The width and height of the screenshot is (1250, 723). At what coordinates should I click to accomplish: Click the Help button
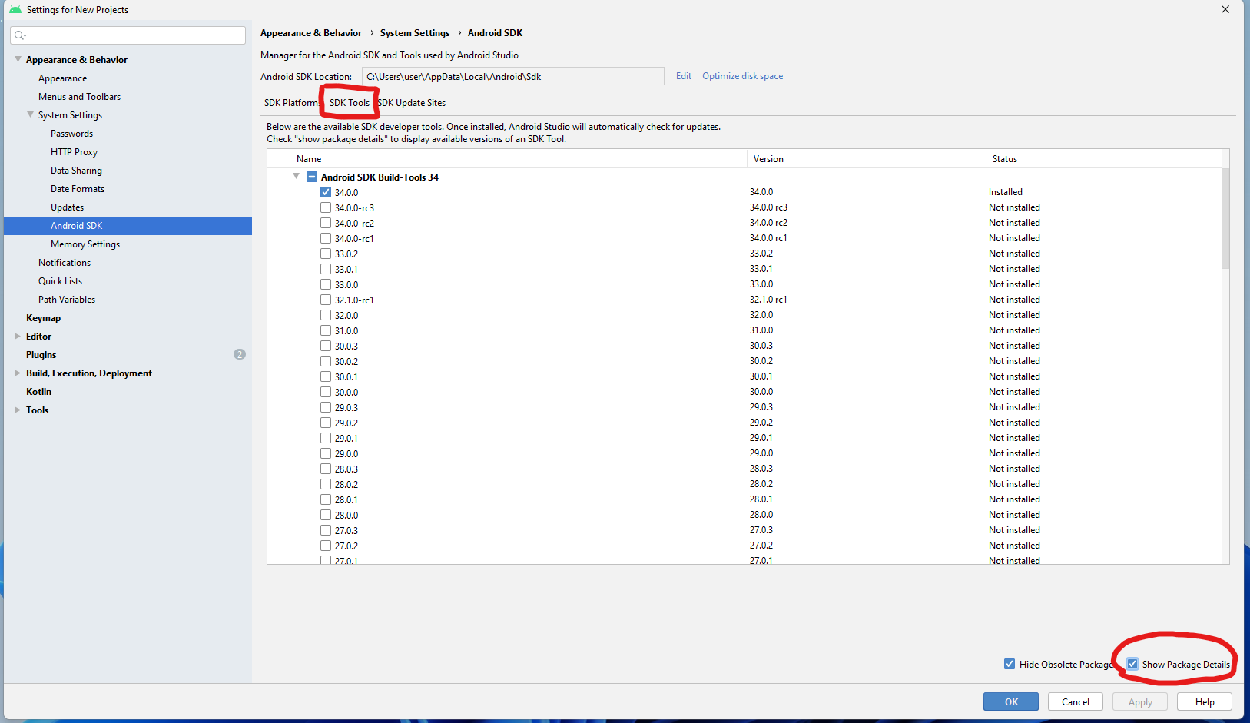1205,701
